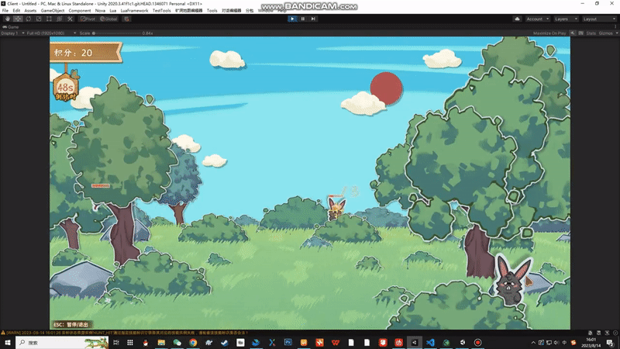
Task: Switch to the Game tab
Action: point(12,26)
